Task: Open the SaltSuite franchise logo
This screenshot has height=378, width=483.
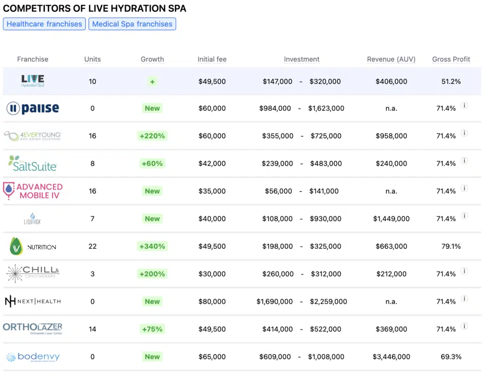Action: point(33,163)
